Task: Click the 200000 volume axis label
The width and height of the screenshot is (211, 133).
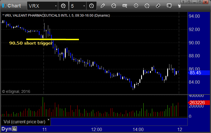Action: click(x=196, y=106)
